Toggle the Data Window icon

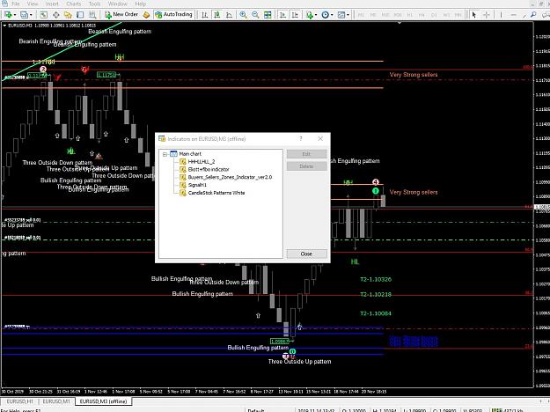(x=55, y=15)
